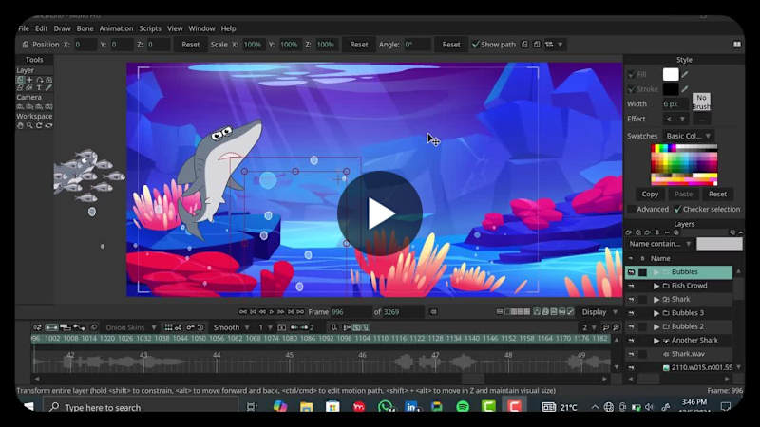The image size is (760, 427).
Task: Click the New Layer icon in Layers panel
Action: tap(629, 232)
